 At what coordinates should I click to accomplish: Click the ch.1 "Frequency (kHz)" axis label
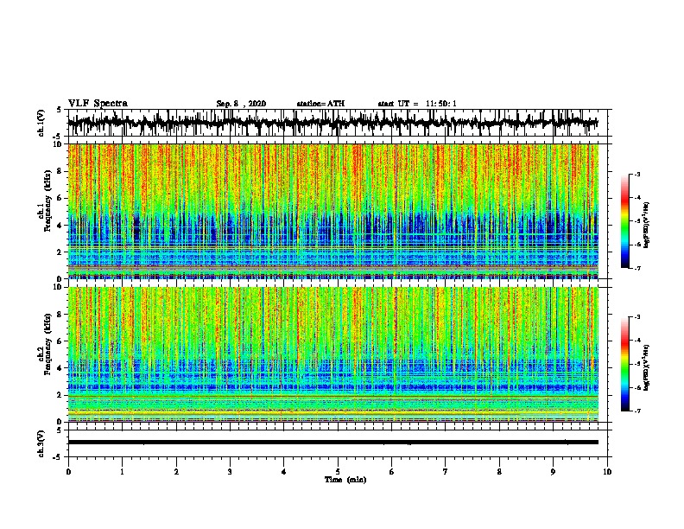(x=47, y=201)
